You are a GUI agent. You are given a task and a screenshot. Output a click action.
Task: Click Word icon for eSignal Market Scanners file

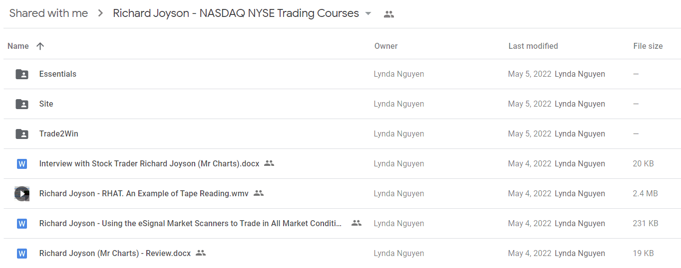pos(22,224)
